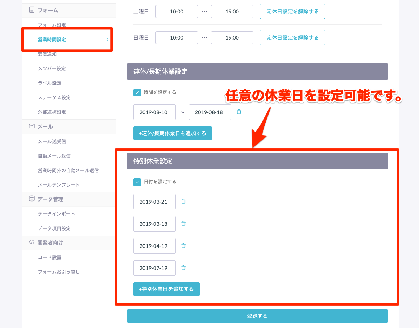The image size is (419, 328).
Task: Go to メールテンプレート menu item
Action: 59,185
